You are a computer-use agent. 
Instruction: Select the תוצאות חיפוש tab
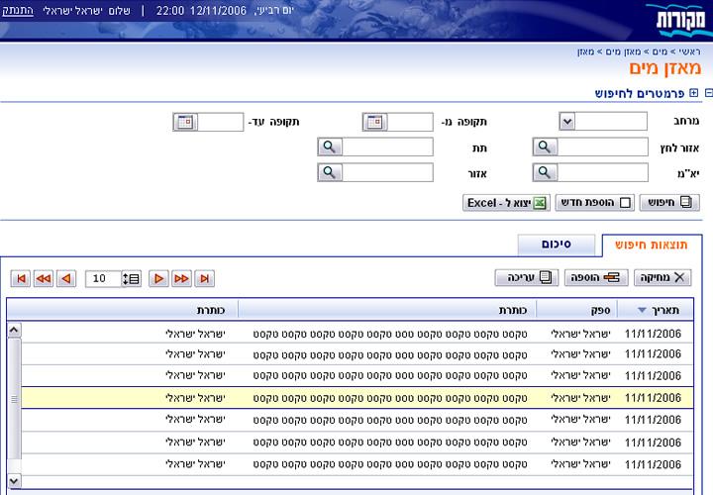[651, 245]
